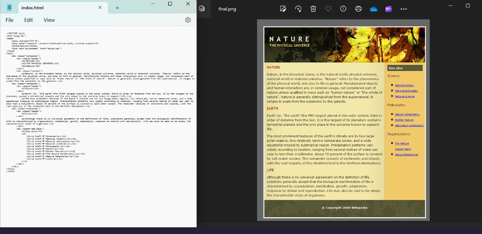Delete final.png using the trash icon
Image resolution: width=482 pixels, height=234 pixels.
point(313,8)
